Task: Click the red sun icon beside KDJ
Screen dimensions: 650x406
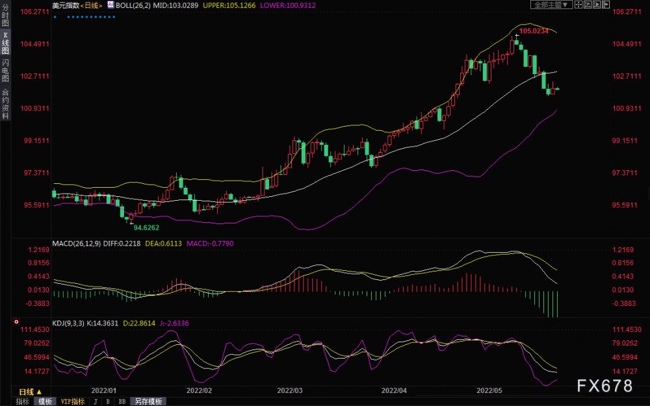Action: 16,322
